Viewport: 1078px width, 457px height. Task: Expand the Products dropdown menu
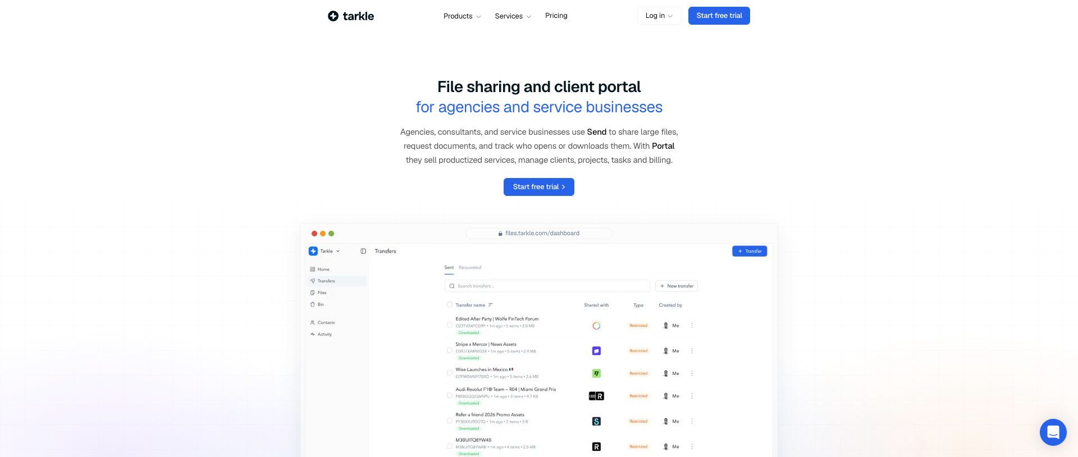462,16
